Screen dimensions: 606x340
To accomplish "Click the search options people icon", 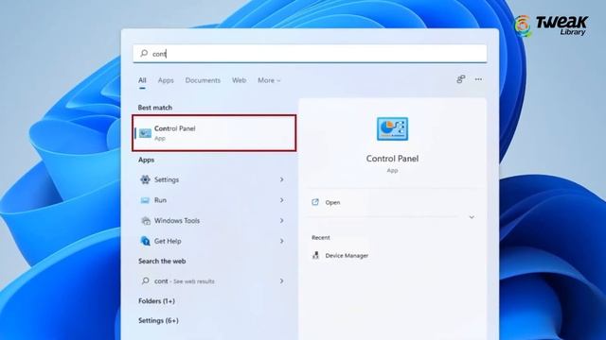I will click(460, 79).
